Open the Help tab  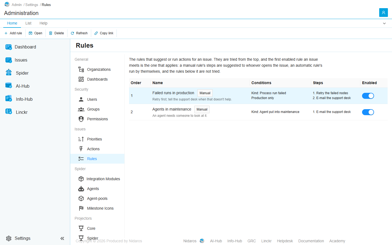[43, 23]
